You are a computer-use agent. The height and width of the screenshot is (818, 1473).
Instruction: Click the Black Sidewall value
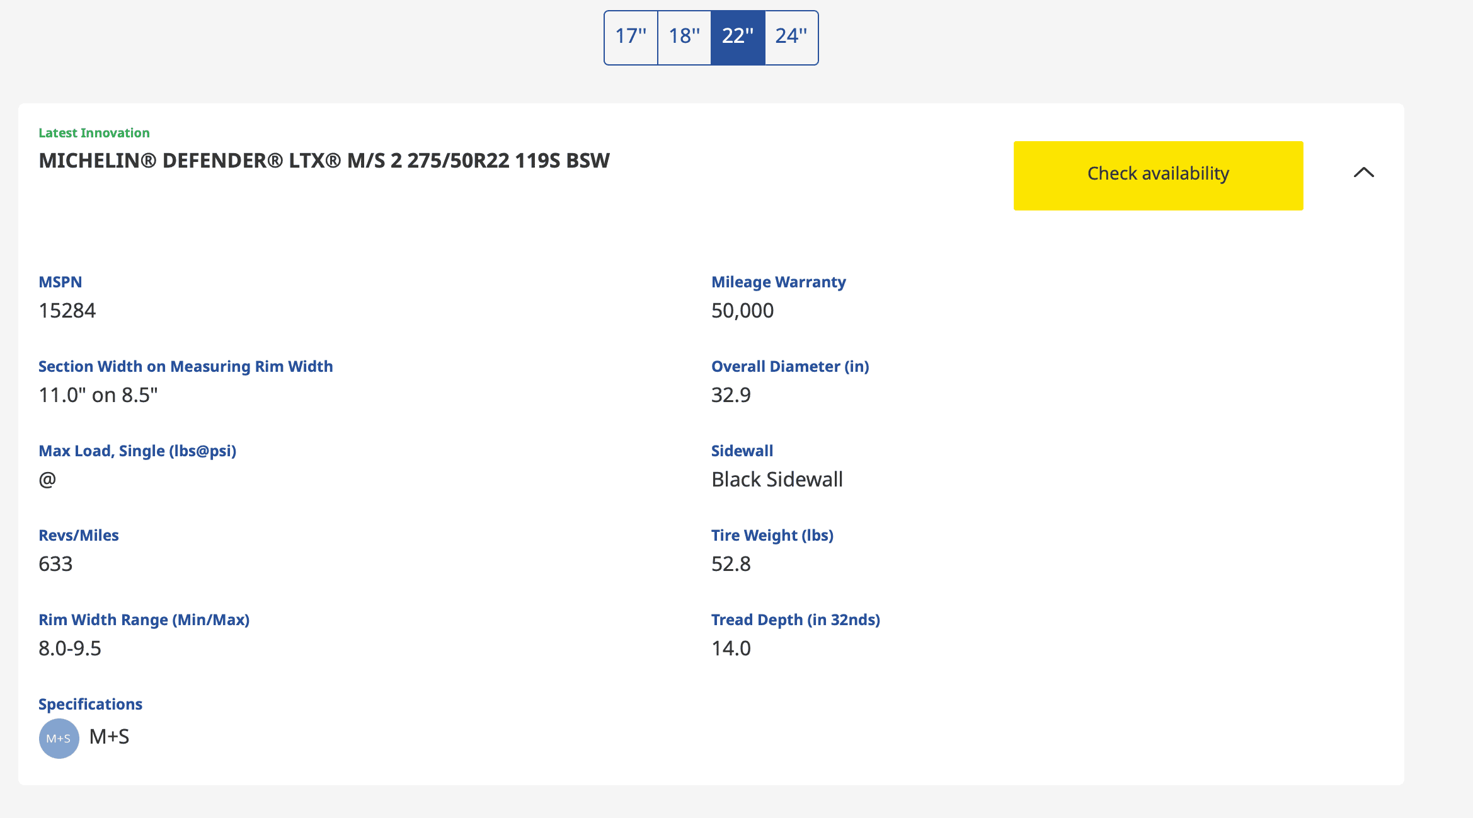[777, 480]
